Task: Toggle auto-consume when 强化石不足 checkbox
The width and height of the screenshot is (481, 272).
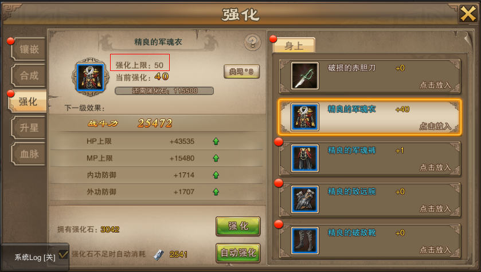Action: pos(63,254)
